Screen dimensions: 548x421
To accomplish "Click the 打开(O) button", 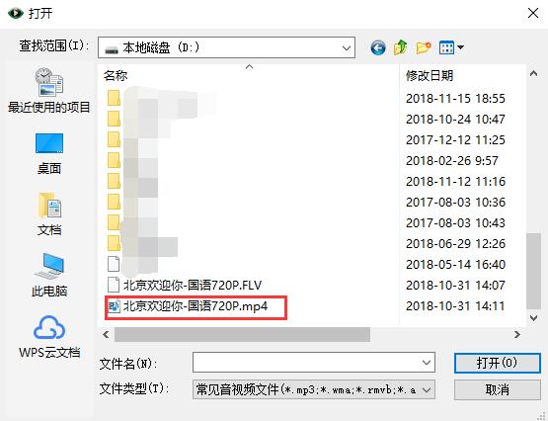I will click(498, 363).
